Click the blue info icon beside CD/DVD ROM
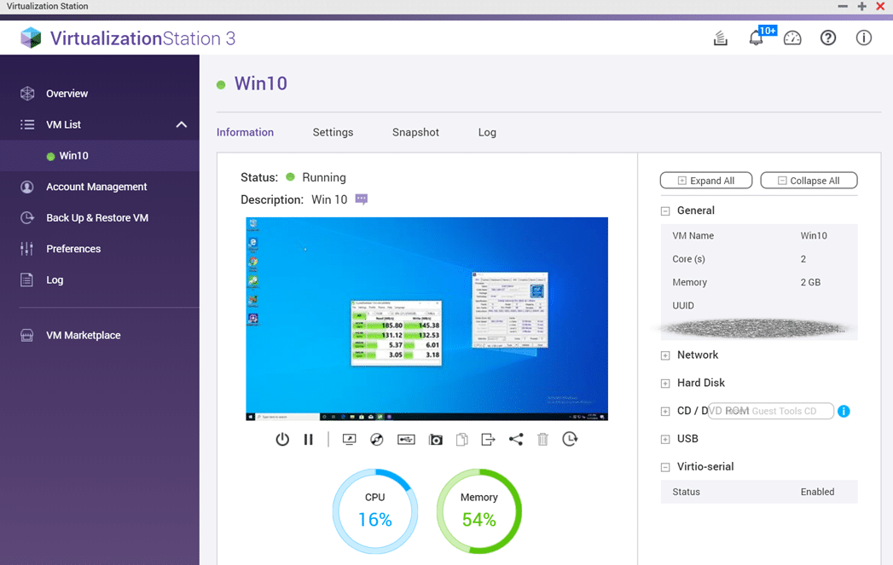 click(x=844, y=411)
